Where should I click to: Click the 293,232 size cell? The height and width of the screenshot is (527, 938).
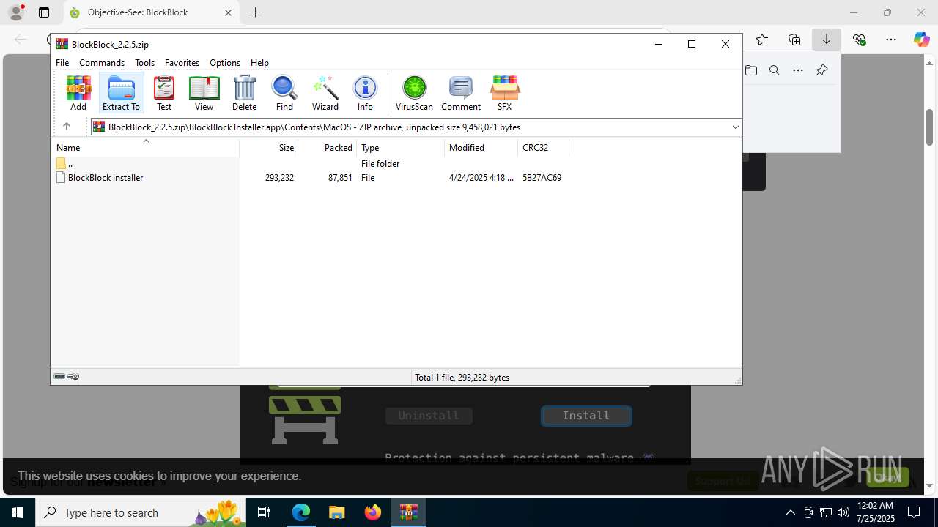coord(279,178)
